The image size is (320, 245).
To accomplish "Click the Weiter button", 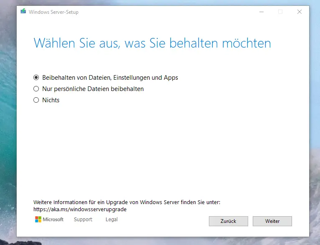I will [x=272, y=221].
